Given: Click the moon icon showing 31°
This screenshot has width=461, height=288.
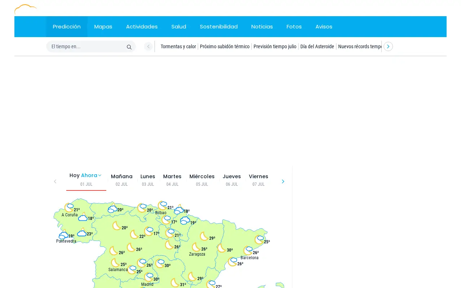Looking at the screenshot, I should tap(175, 283).
